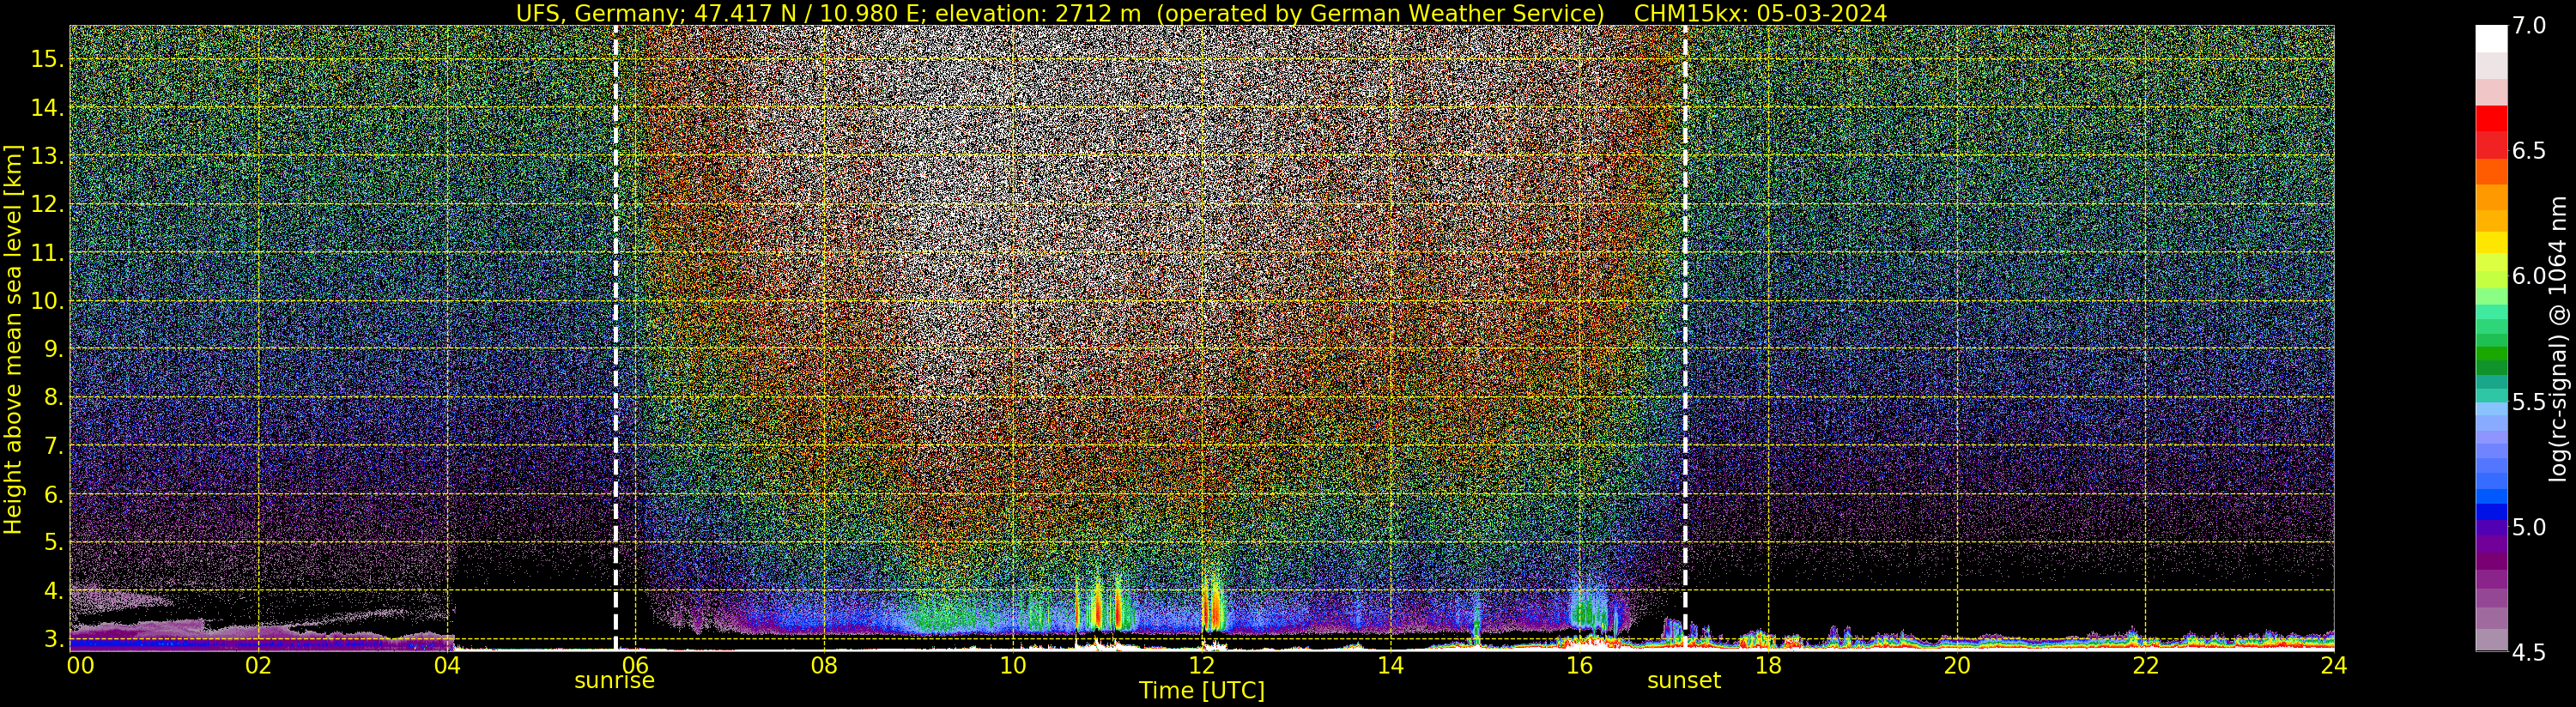
Task: Click colorbar tick label '7.0'
Action: [x=2529, y=26]
